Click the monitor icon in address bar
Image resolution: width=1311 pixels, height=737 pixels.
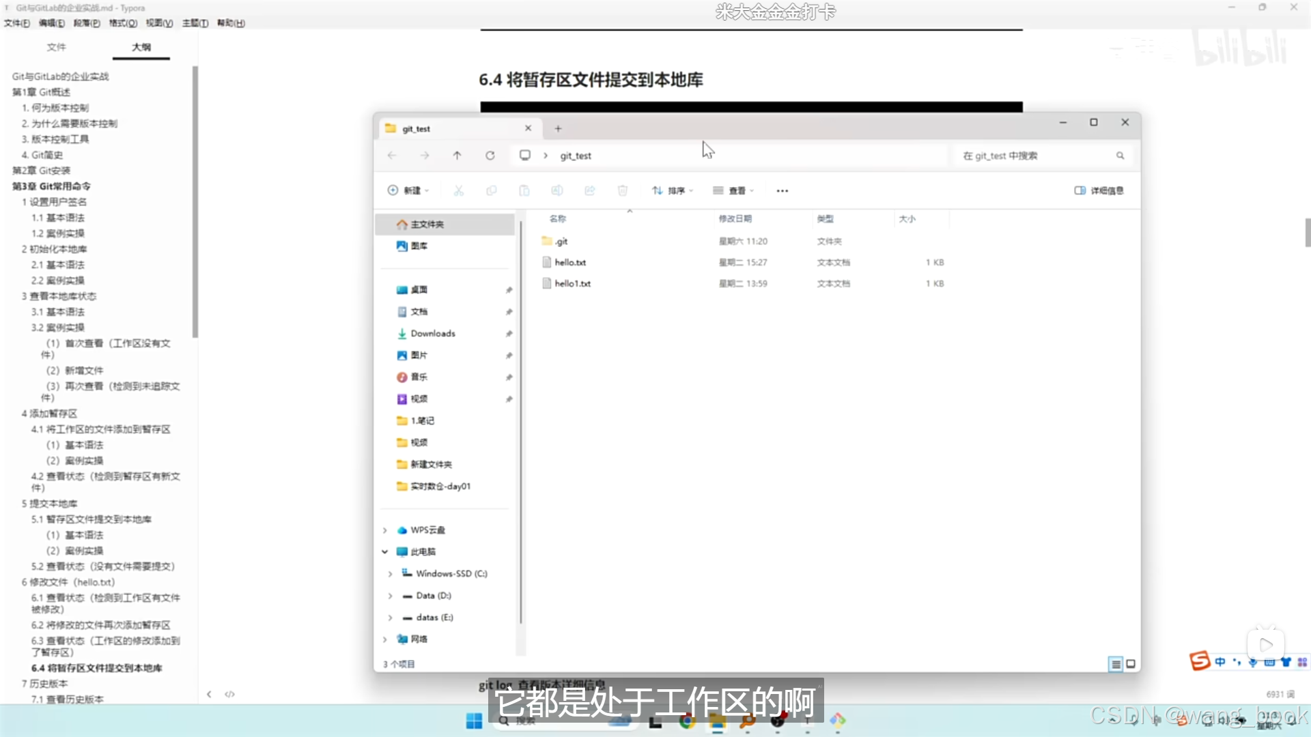[x=525, y=156]
